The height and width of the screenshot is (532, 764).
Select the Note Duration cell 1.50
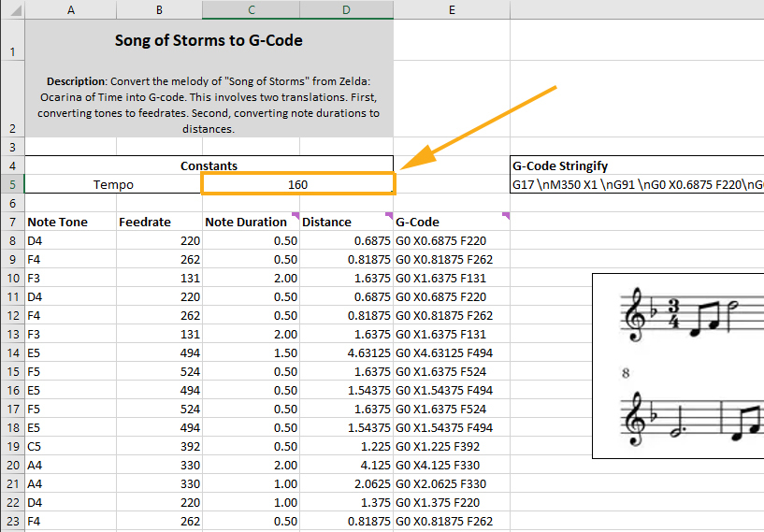pyautogui.click(x=251, y=352)
